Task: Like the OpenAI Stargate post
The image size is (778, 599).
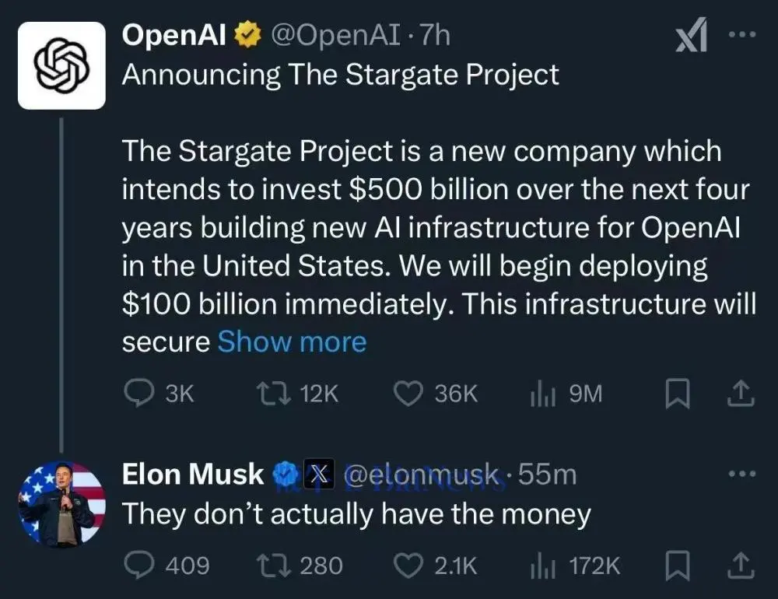Action: point(408,394)
